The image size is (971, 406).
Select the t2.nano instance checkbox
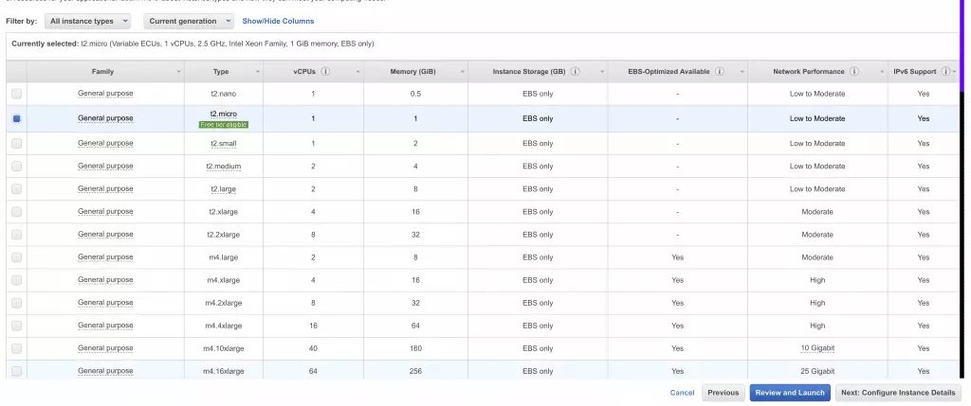coord(16,94)
